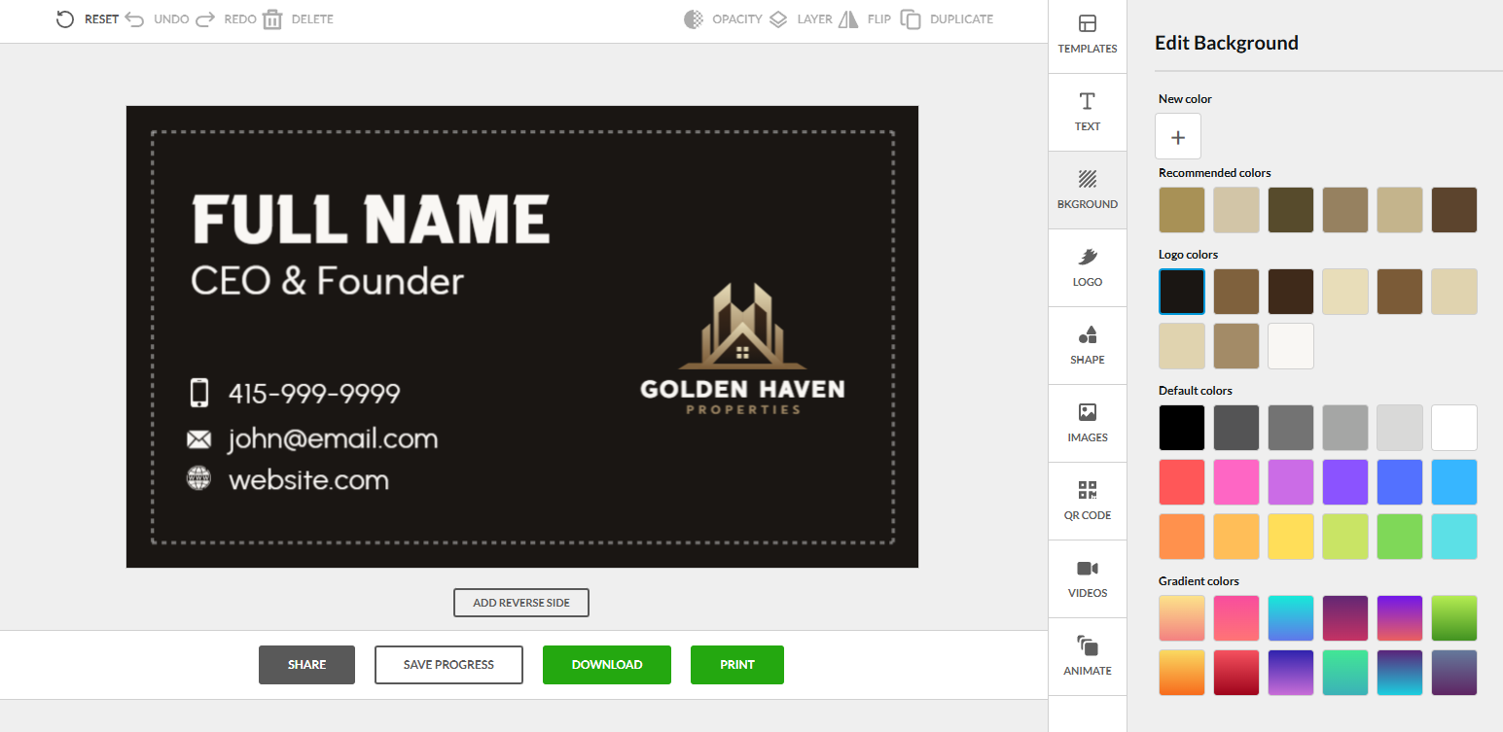This screenshot has height=732, width=1503.
Task: Open the Logo panel
Action: (1088, 268)
